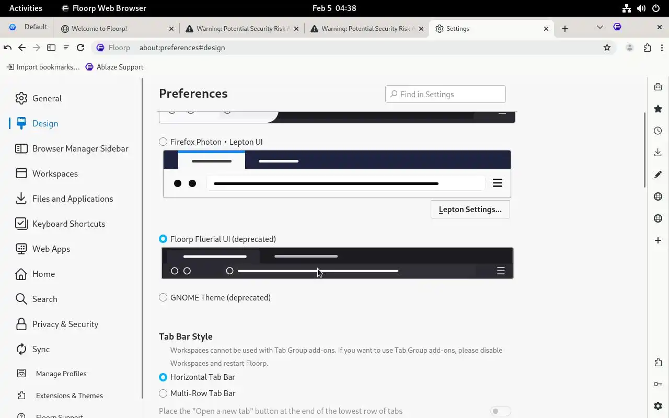This screenshot has width=669, height=418.
Task: Open the upper globe web panel
Action: (658, 196)
